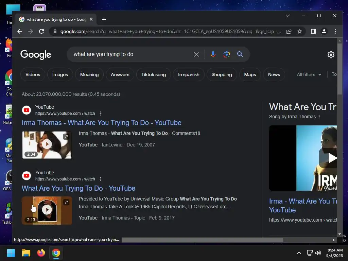Image resolution: width=348 pixels, height=261 pixels.
Task: Open network status icon in tray
Action: (310, 253)
